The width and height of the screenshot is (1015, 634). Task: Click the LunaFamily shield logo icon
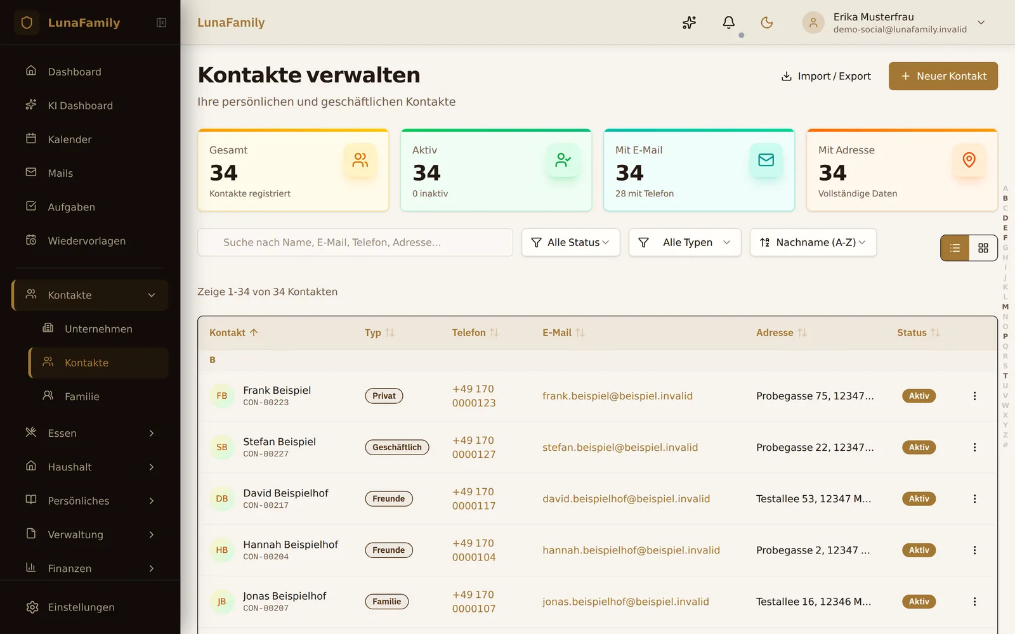tap(27, 23)
